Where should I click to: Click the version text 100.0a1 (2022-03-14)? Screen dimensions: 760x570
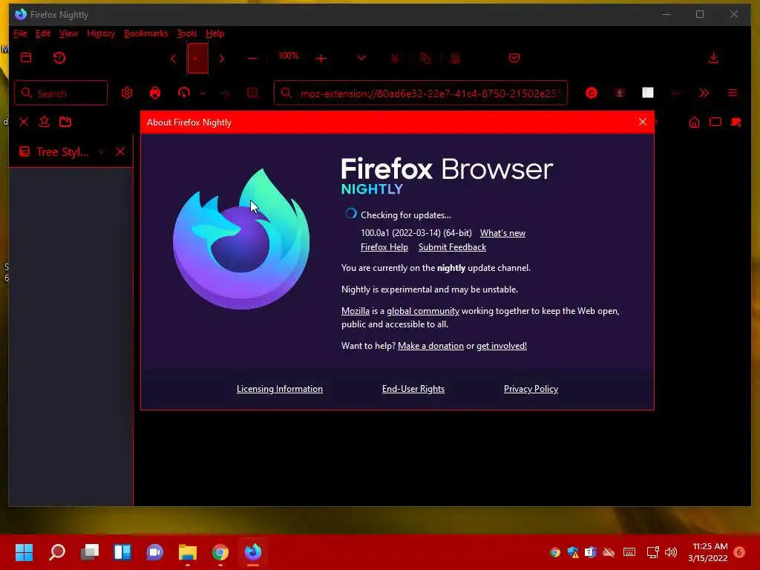[x=400, y=233]
